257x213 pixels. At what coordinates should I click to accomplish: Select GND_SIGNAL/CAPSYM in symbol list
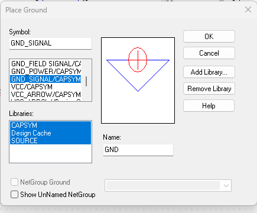coord(45,79)
